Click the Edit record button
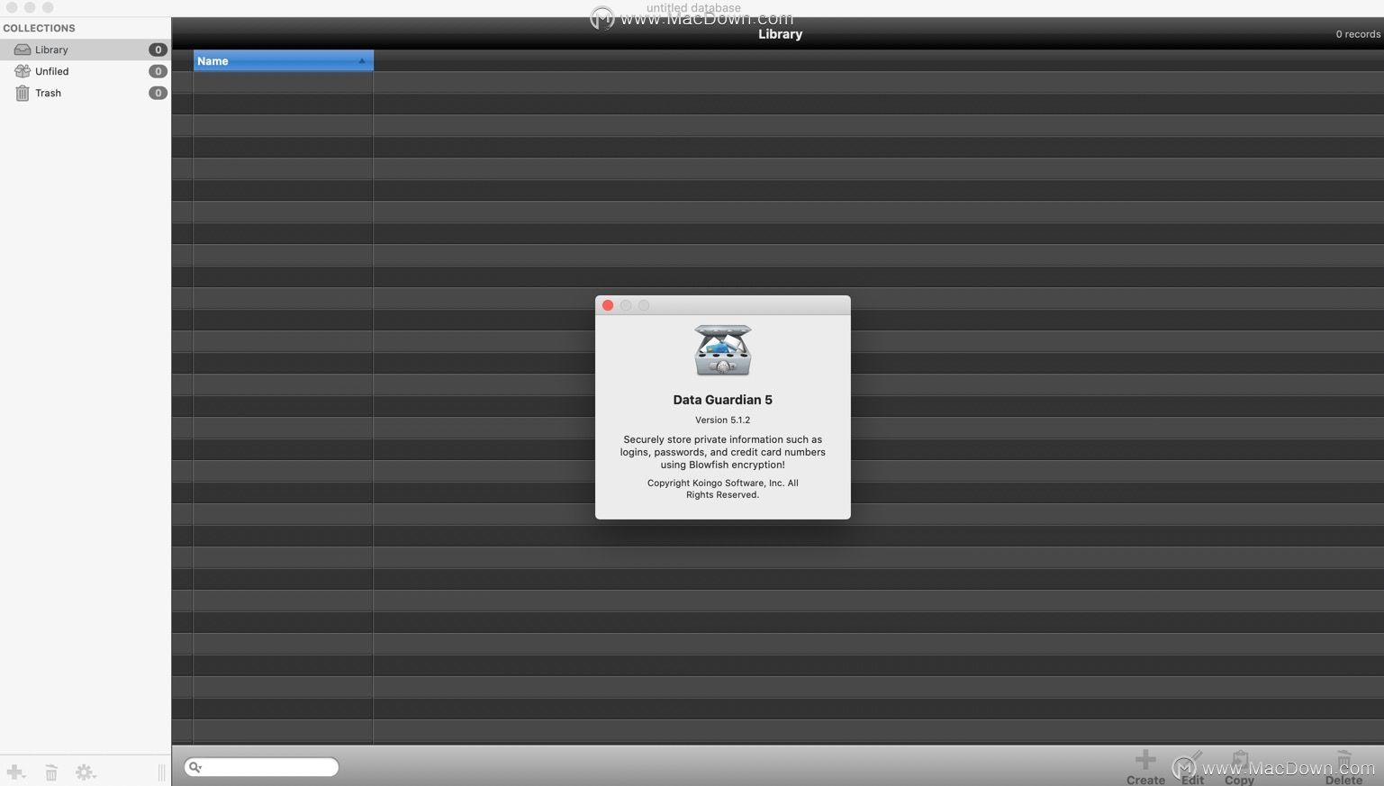 1192,767
